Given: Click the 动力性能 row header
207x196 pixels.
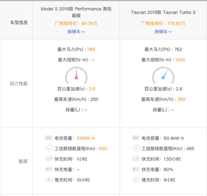Looking at the screenshot, I should (19, 83).
